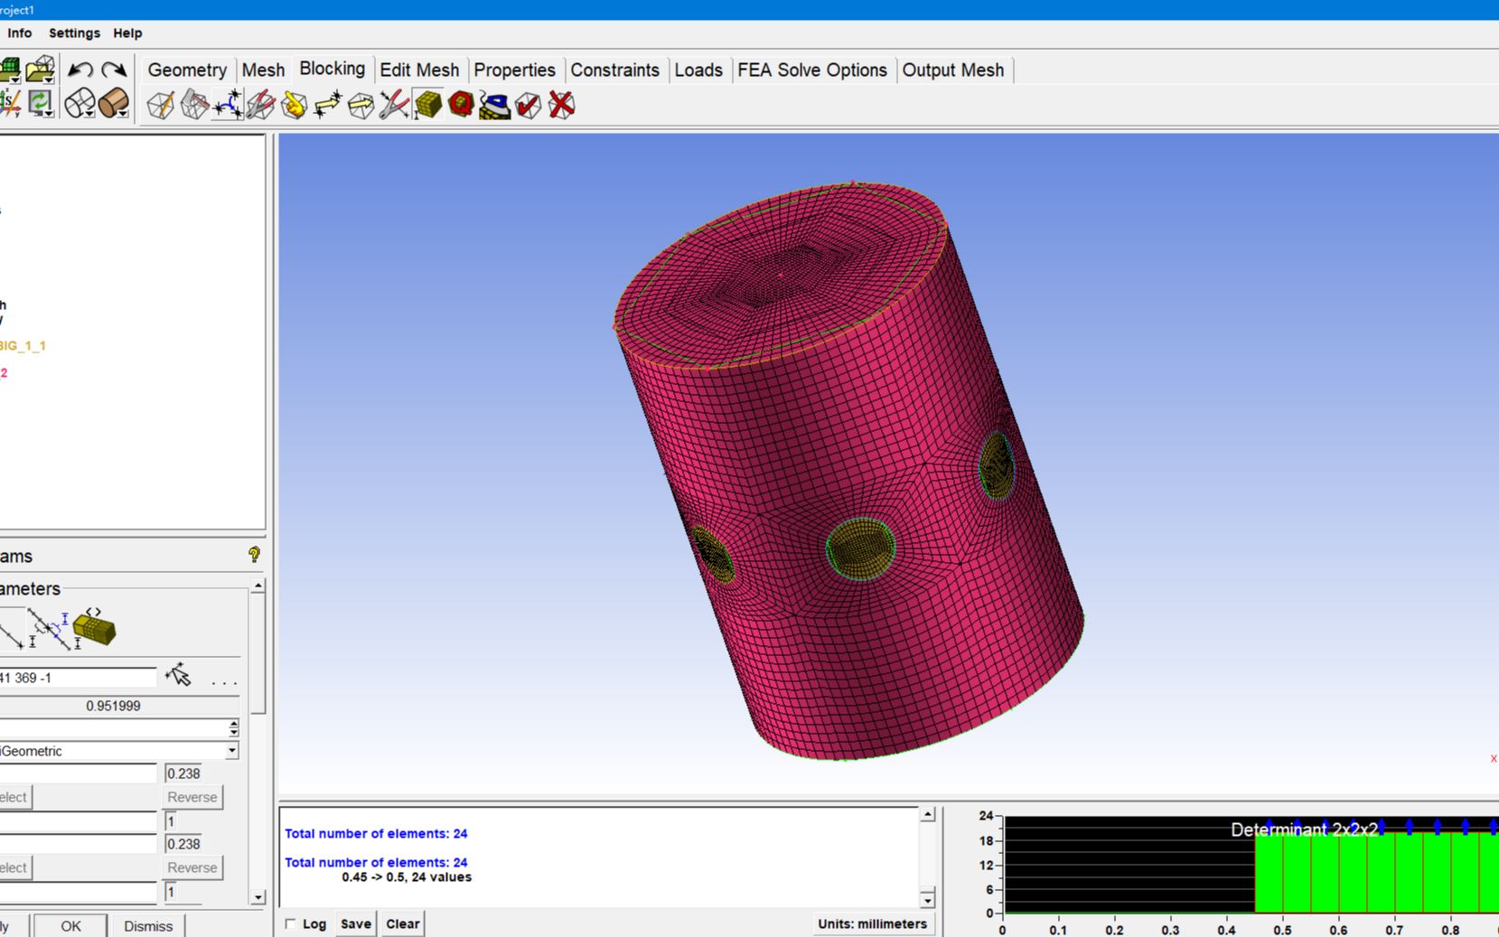
Task: Select the Create Block tool
Action: tap(161, 105)
